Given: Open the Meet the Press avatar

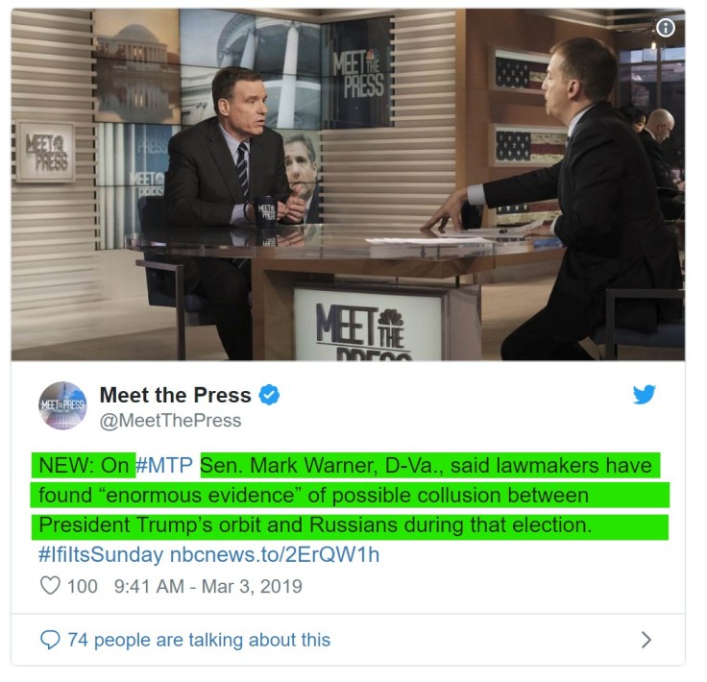Looking at the screenshot, I should click(62, 404).
